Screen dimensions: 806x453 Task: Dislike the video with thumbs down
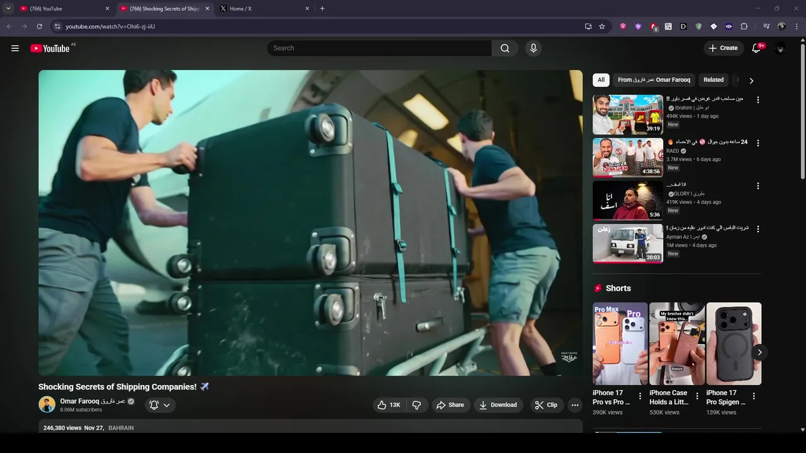417,405
